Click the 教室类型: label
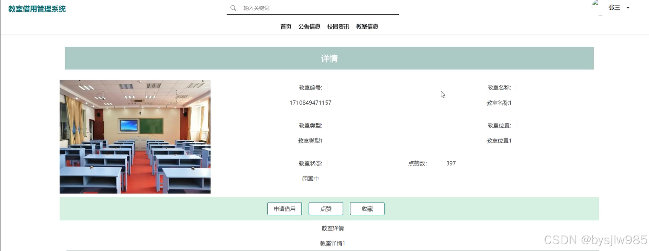This screenshot has width=649, height=251. [311, 126]
